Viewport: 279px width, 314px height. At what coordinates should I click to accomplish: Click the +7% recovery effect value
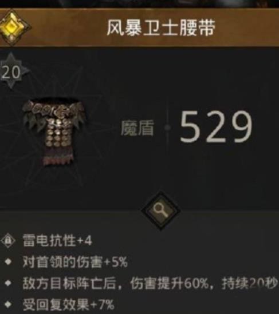[x=103, y=304]
